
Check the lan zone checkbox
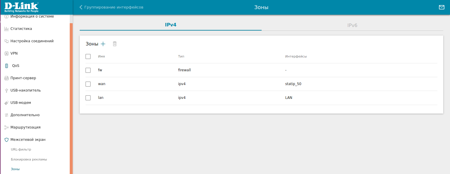88,98
